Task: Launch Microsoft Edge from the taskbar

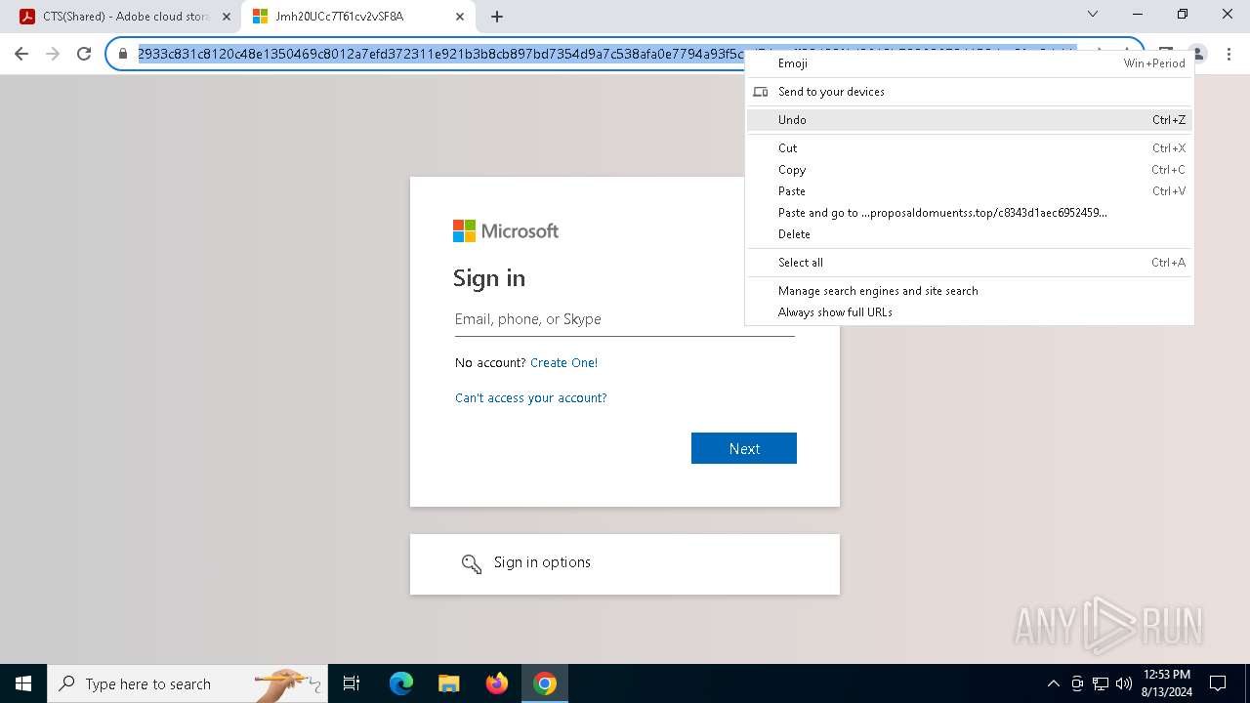Action: click(401, 683)
